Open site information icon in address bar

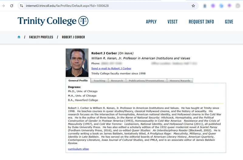tap(22, 6)
